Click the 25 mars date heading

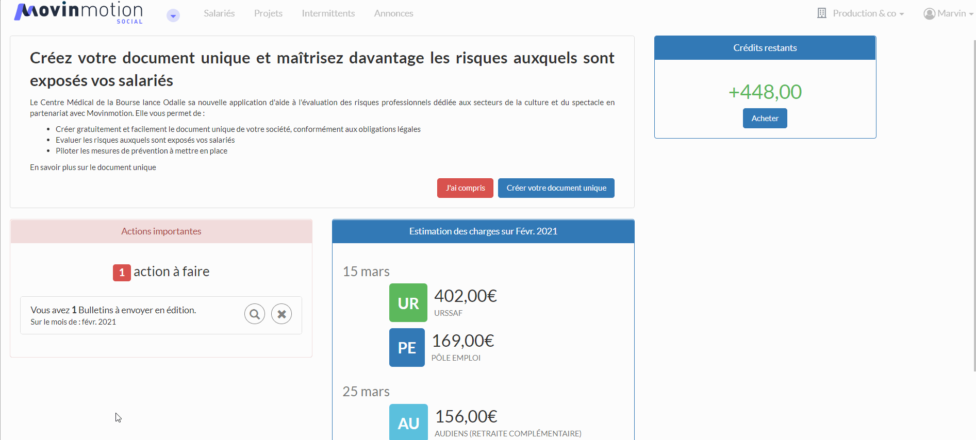pyautogui.click(x=366, y=392)
